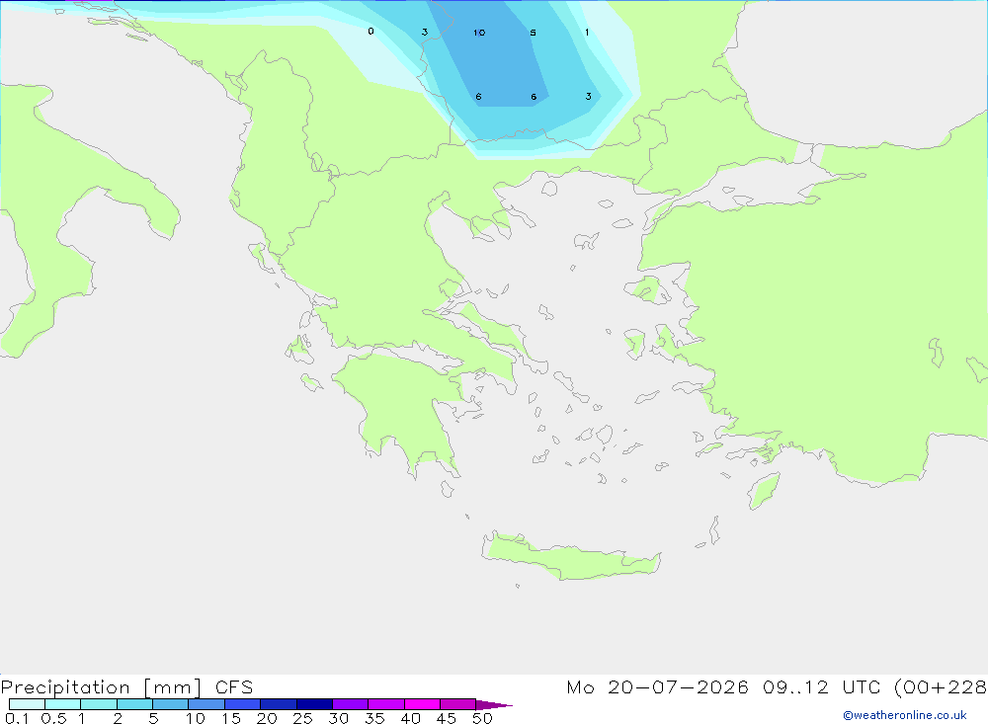Click the '0.5' legend scale label
This screenshot has height=724, width=988.
click(x=53, y=718)
